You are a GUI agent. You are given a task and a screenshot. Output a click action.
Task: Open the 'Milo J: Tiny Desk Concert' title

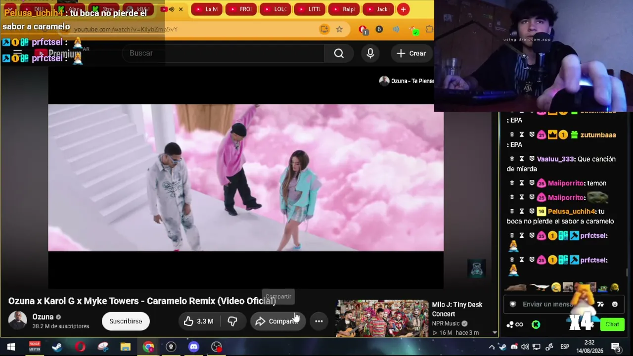pyautogui.click(x=457, y=309)
